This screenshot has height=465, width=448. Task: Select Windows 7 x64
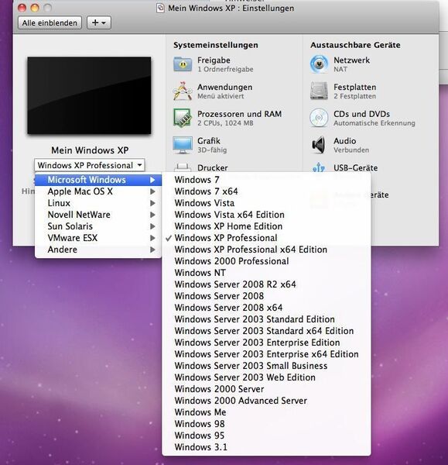pos(266,191)
